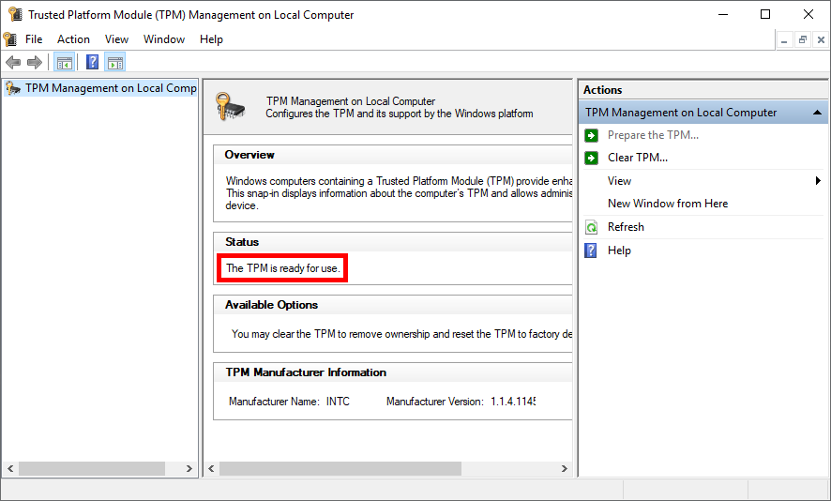Close the inner MDI child window
Screen dimensions: 831x501
coord(821,39)
